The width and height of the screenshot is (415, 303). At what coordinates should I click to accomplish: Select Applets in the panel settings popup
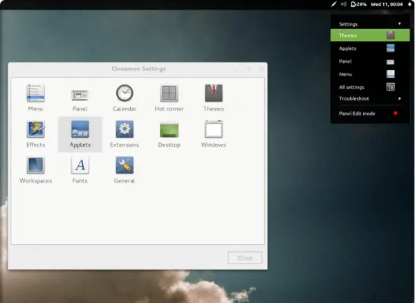[x=370, y=48]
